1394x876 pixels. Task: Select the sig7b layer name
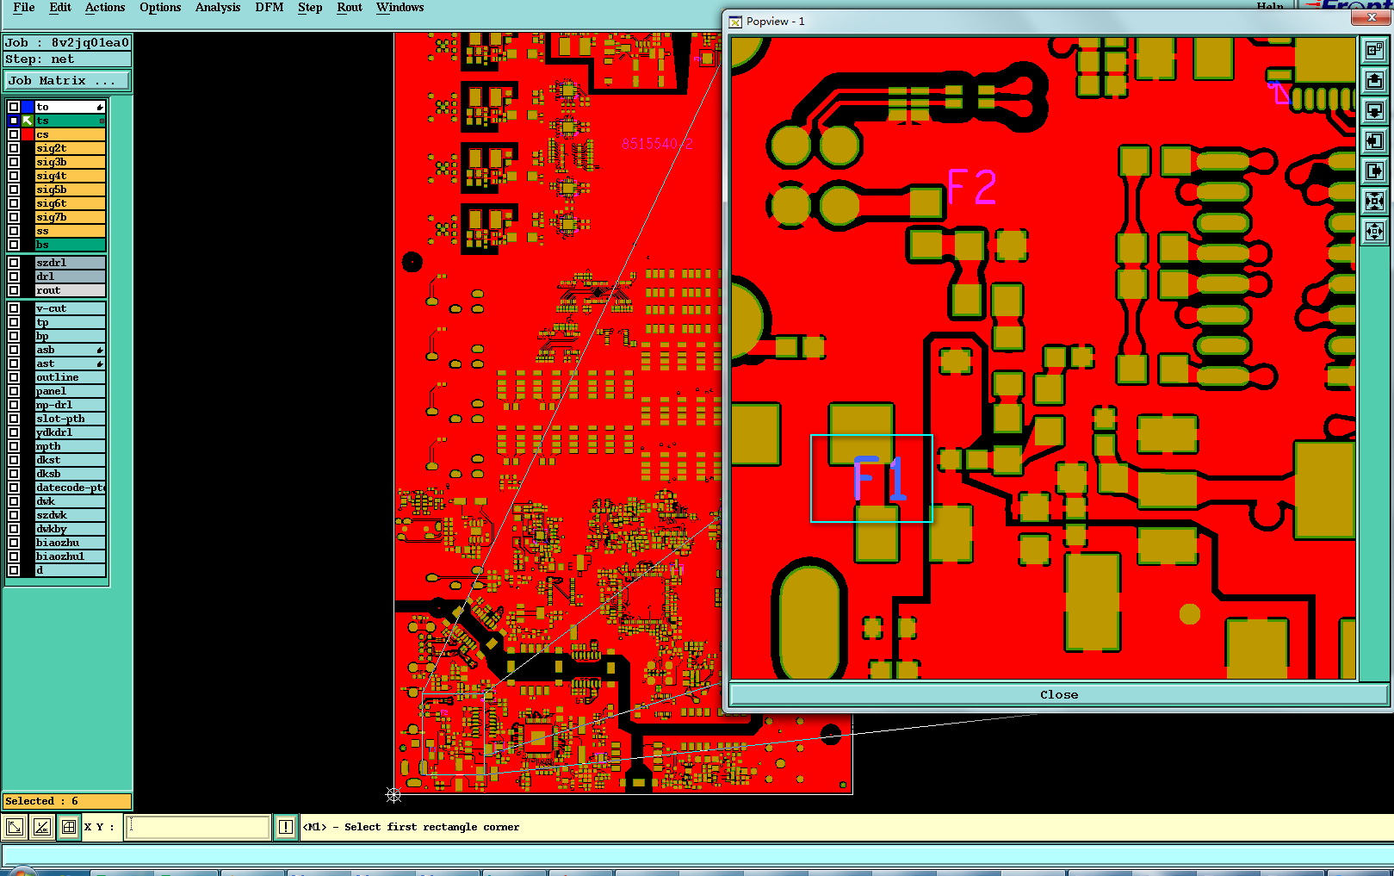pyautogui.click(x=70, y=217)
